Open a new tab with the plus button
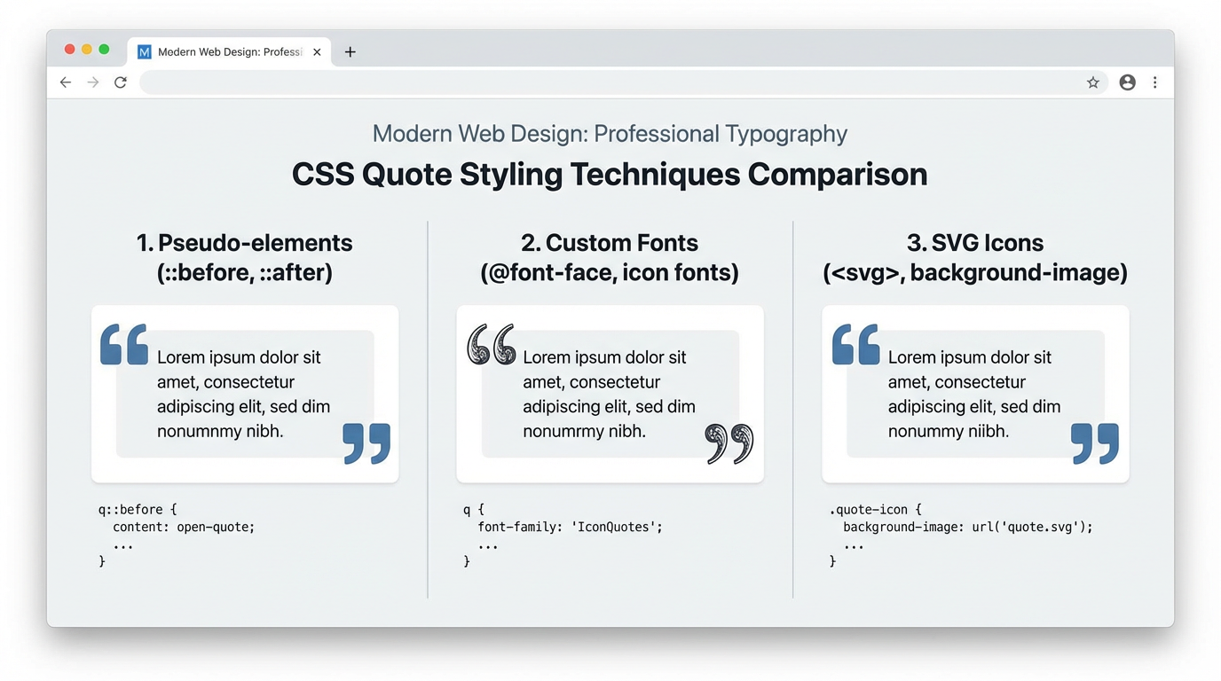 (350, 51)
